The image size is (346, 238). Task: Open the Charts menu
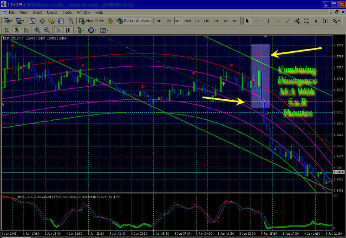52,13
